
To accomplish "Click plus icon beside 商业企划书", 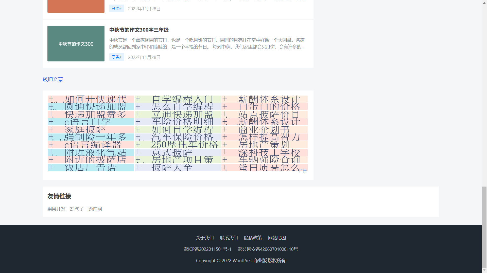I will [225, 129].
